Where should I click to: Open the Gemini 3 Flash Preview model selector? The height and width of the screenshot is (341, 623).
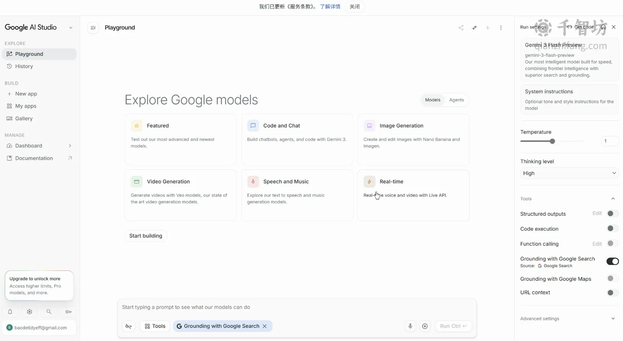tap(569, 60)
